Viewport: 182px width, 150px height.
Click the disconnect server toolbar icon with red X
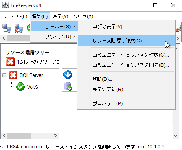19,28
